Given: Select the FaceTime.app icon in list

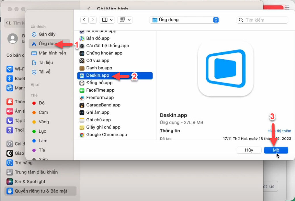Looking at the screenshot, I should 82,90.
